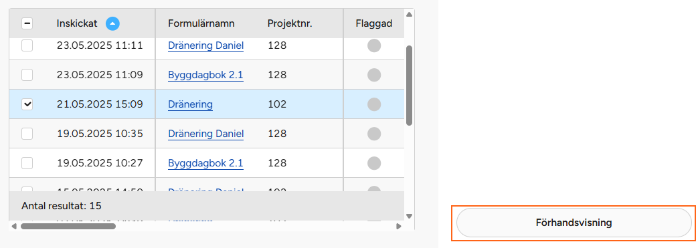The width and height of the screenshot is (700, 248).
Task: Click the horizontal scrollbar right arrow
Action: [x=399, y=226]
